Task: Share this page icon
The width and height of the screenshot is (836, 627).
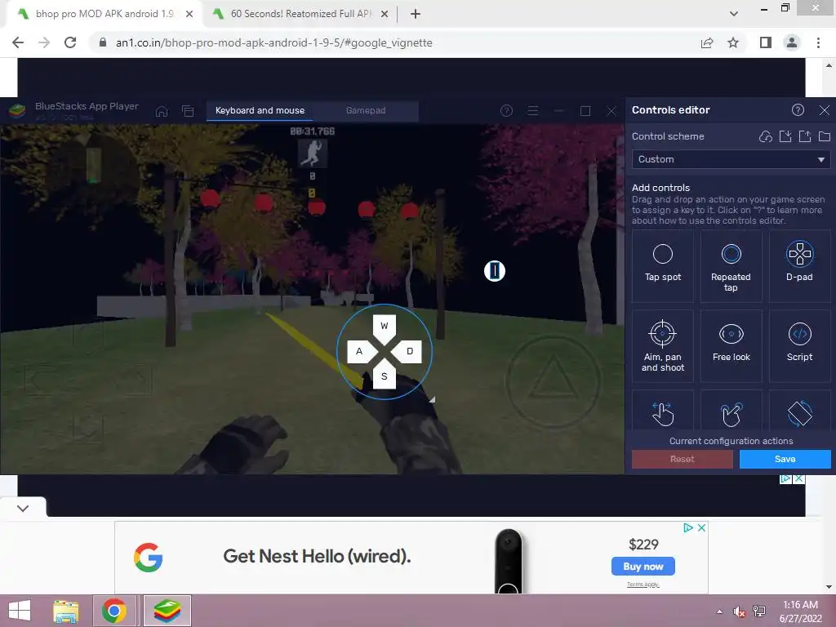Action: click(707, 42)
